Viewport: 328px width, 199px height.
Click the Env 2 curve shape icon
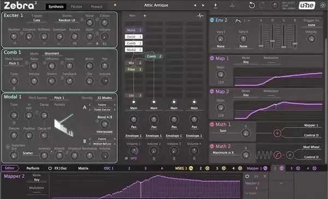[x=238, y=20]
